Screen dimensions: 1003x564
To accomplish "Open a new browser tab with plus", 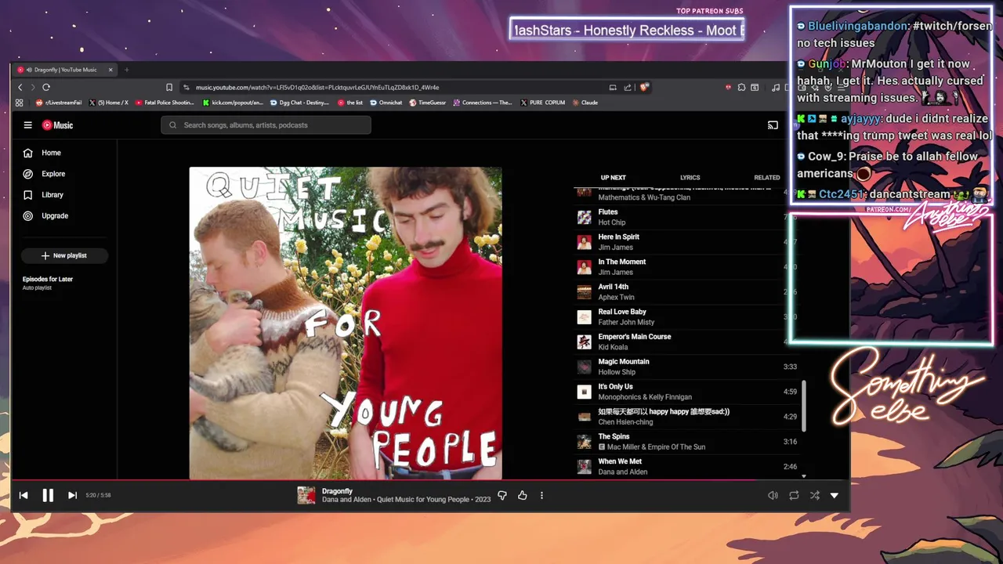I will 127,70.
